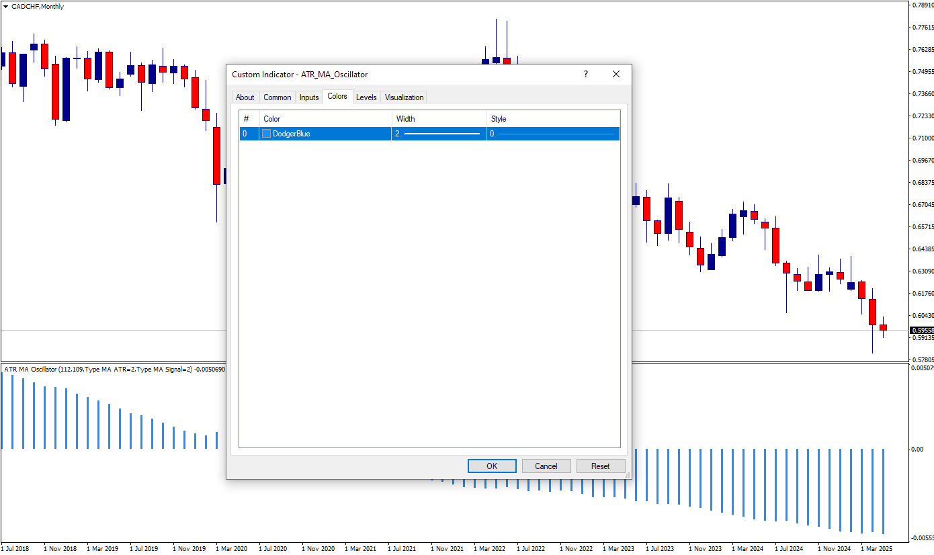Viewport: 934px width, 555px height.
Task: Click the dialog resize grip corner
Action: (x=628, y=475)
